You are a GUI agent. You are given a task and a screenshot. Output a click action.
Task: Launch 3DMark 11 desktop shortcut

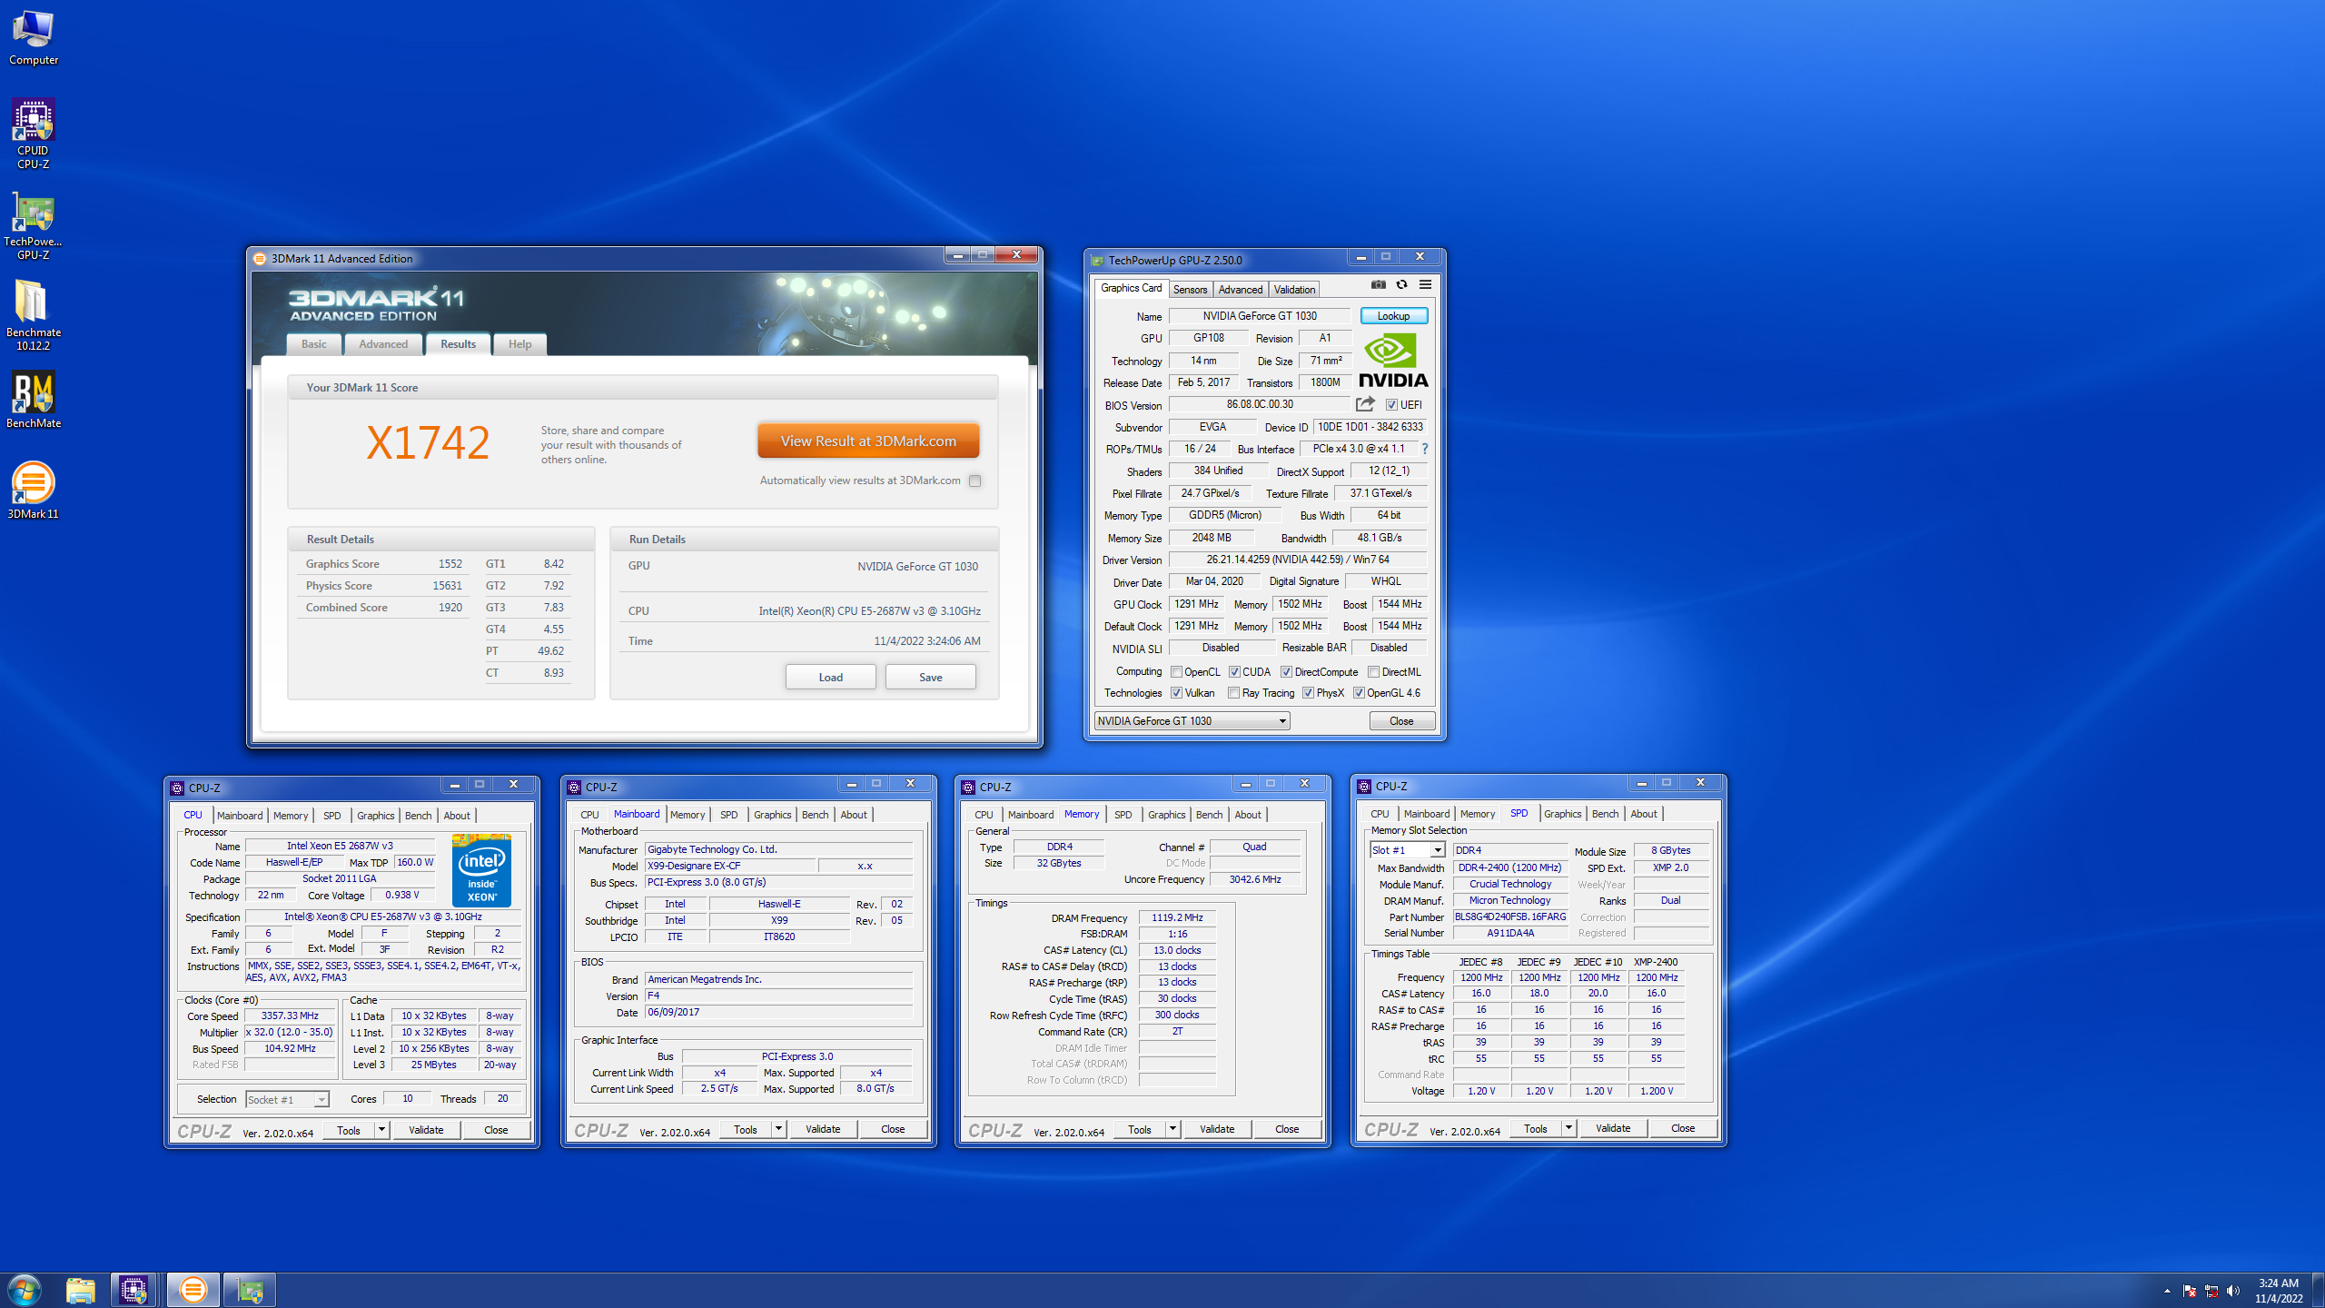[x=34, y=490]
